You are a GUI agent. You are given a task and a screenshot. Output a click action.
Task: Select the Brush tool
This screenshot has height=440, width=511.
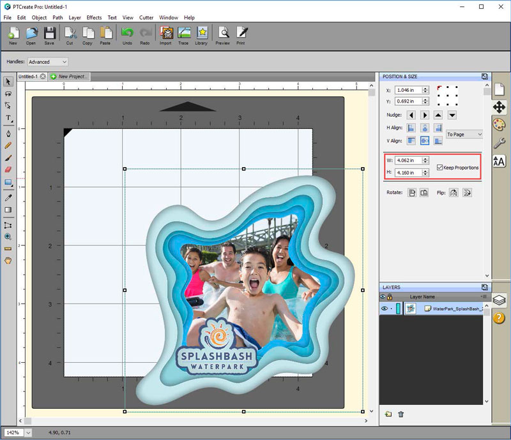click(x=8, y=158)
